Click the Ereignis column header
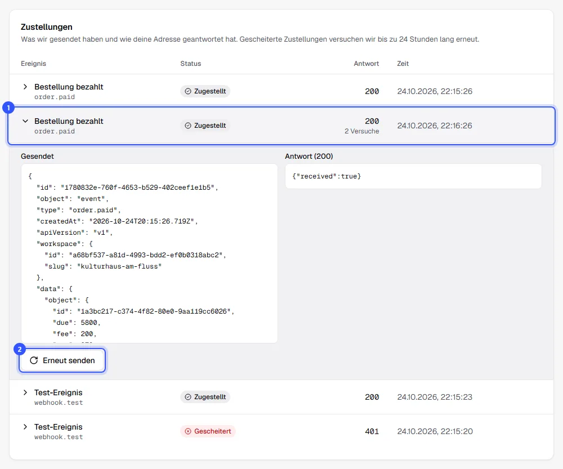The width and height of the screenshot is (563, 469). click(x=33, y=64)
